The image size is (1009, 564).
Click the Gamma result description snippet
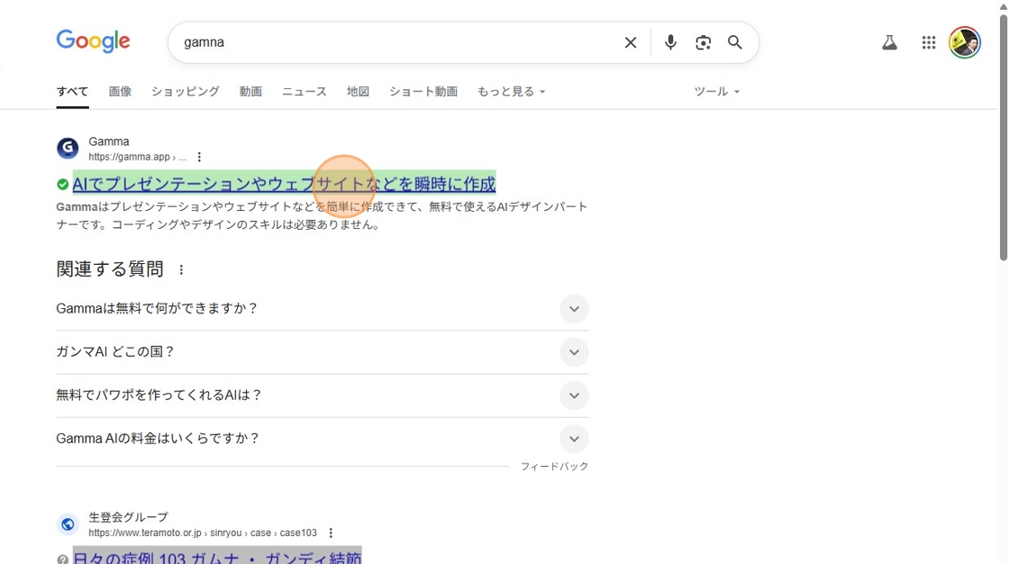point(322,215)
